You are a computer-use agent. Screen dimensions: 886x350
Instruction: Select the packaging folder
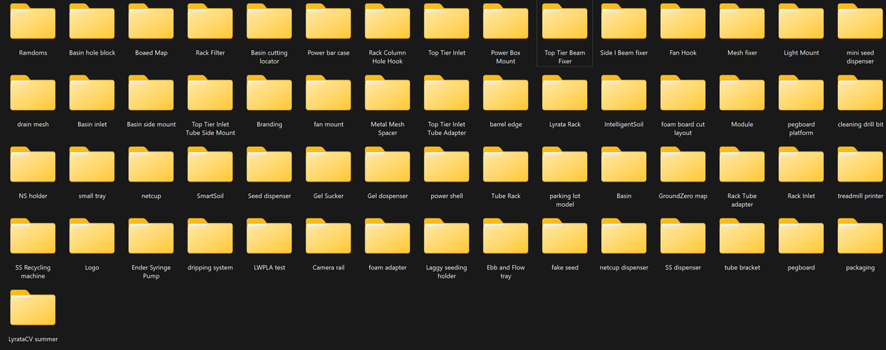860,236
